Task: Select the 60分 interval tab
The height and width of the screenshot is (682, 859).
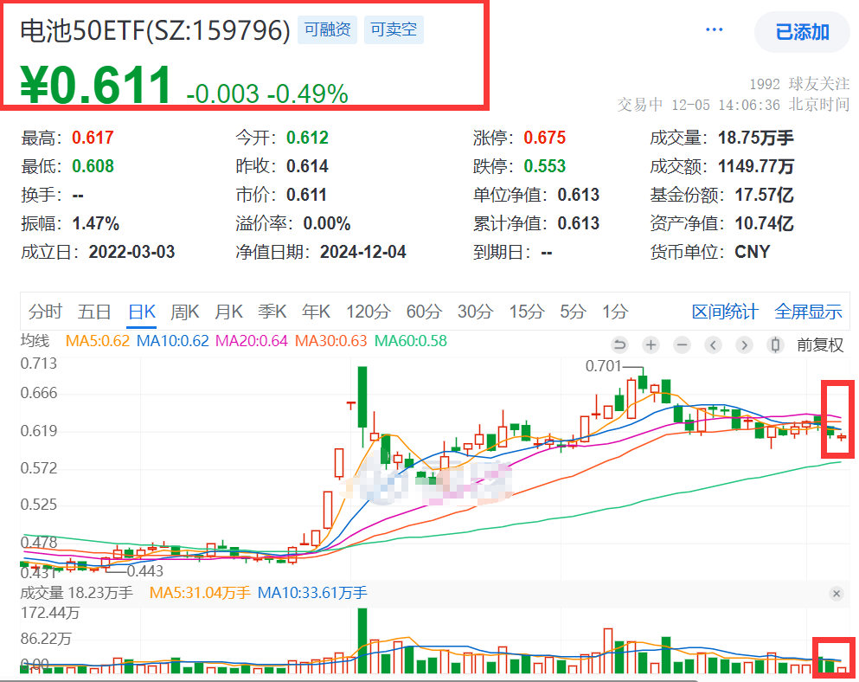Action: [x=423, y=311]
